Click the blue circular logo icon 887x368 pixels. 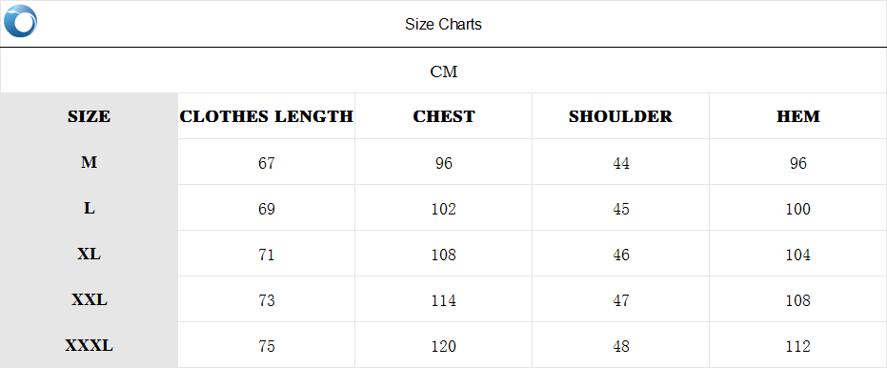tap(20, 21)
